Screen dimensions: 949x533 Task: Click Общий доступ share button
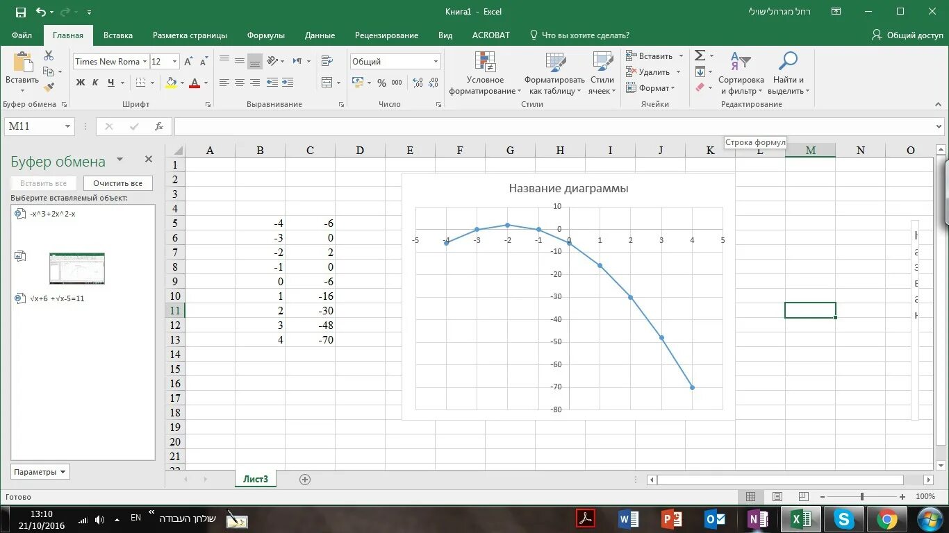[x=908, y=35]
